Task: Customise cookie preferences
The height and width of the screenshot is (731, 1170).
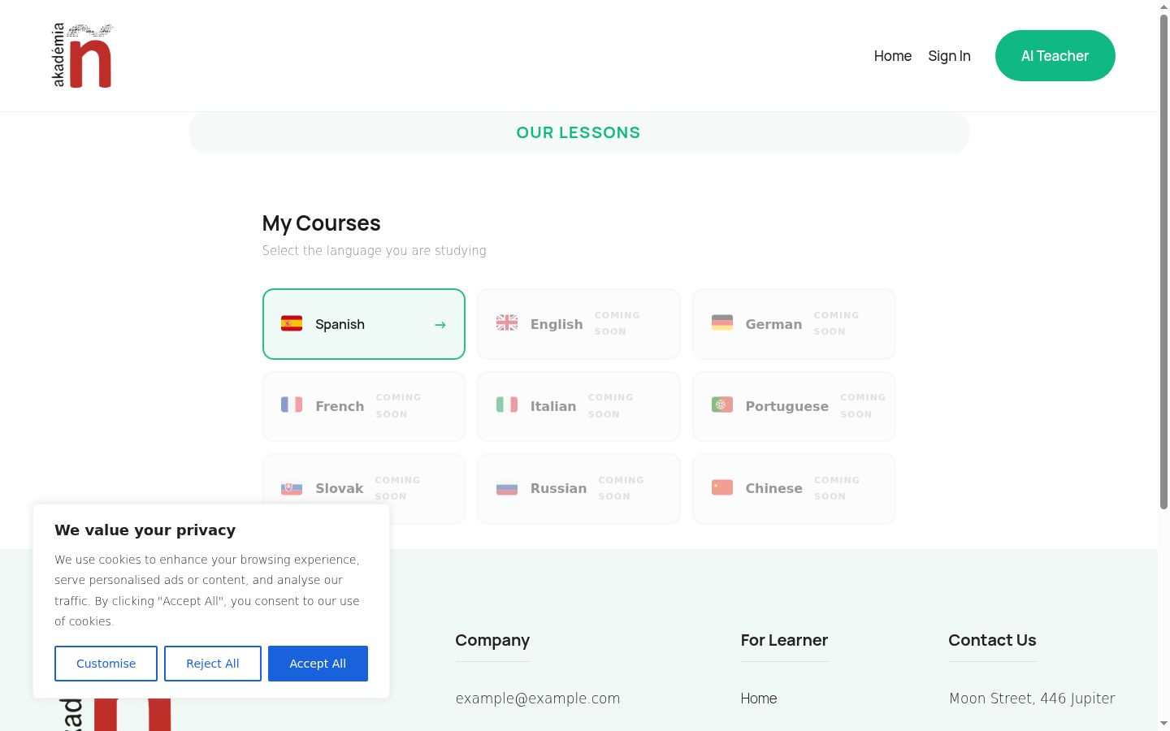Action: (106, 664)
